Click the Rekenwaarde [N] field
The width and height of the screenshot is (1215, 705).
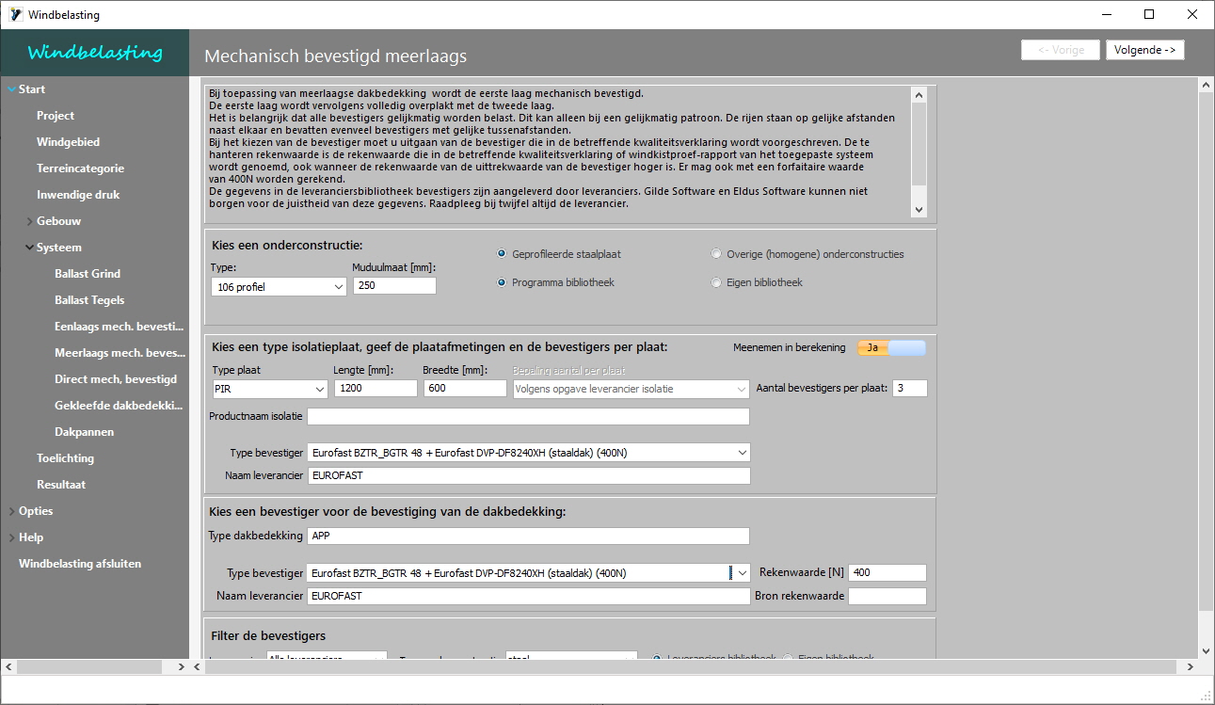(x=887, y=572)
